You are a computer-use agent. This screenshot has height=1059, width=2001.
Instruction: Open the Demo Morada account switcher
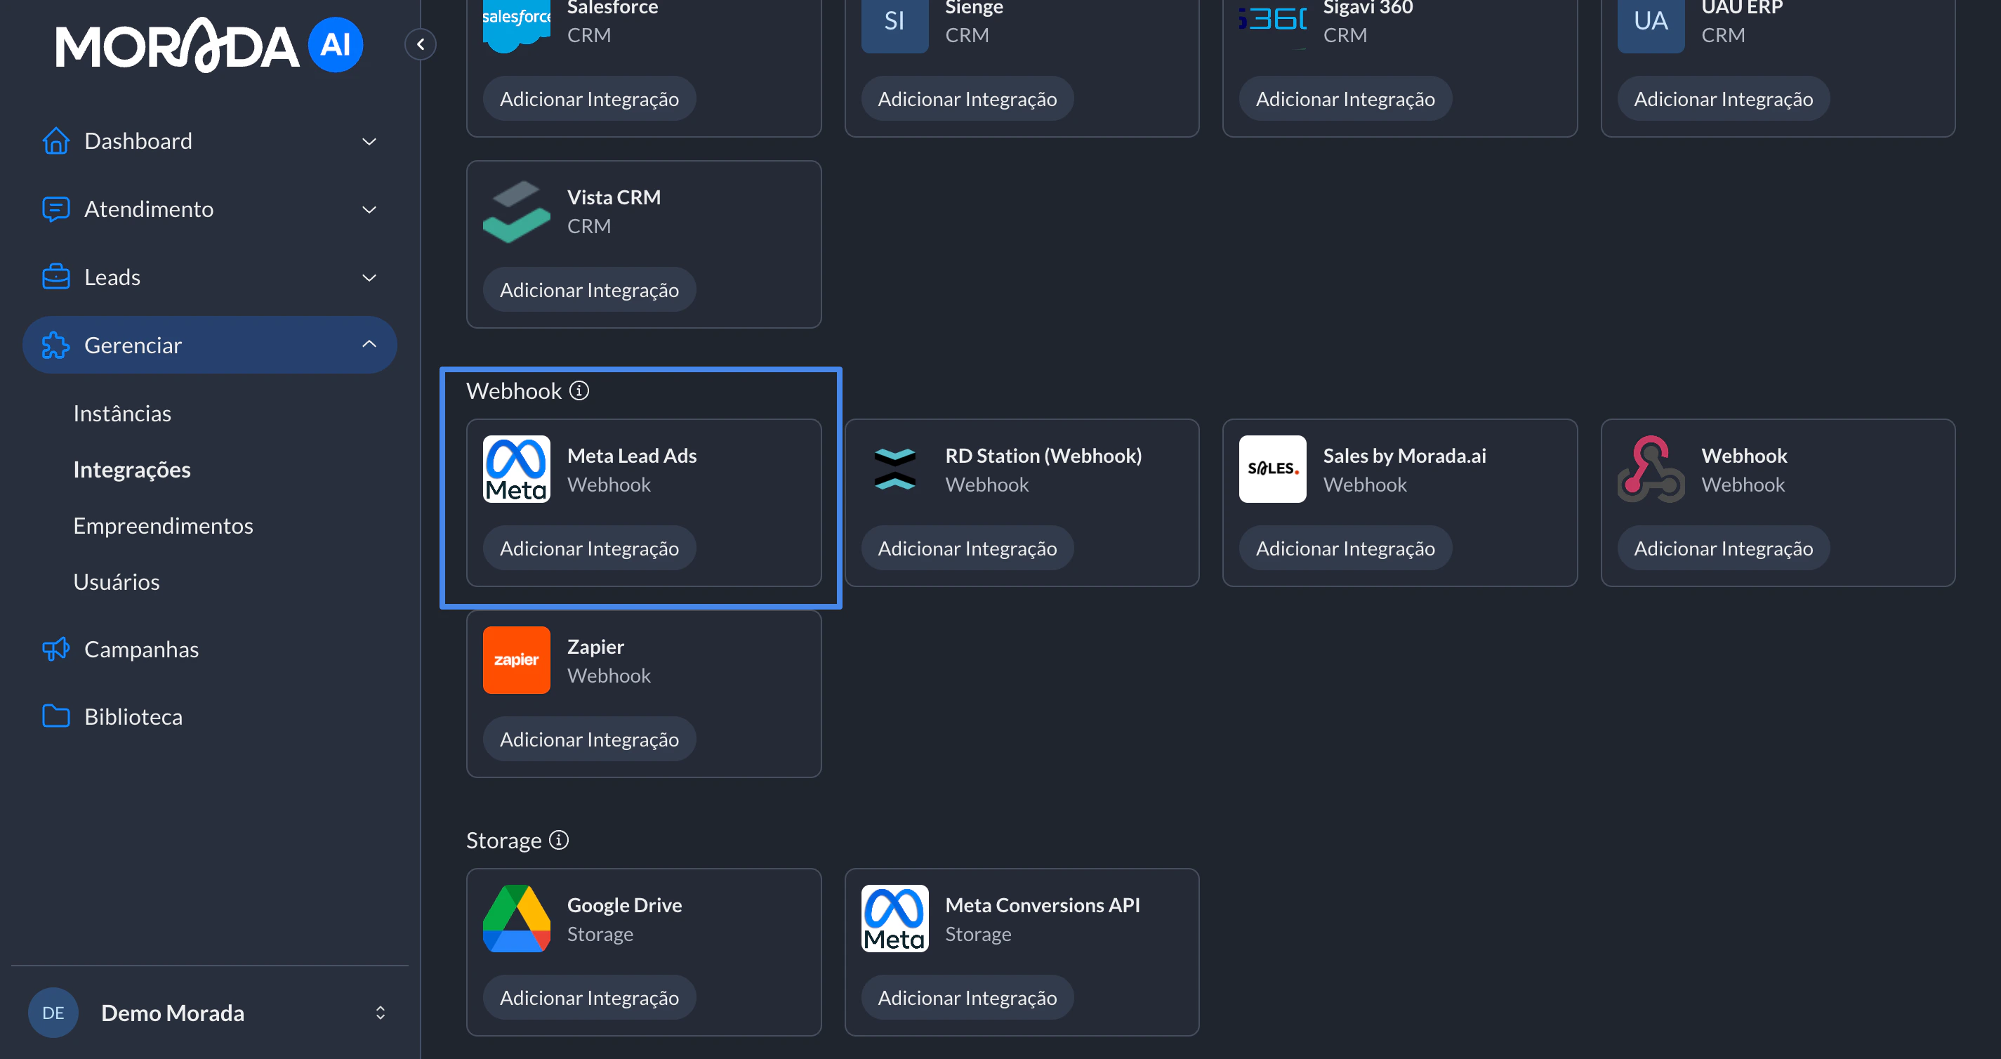click(x=380, y=1013)
